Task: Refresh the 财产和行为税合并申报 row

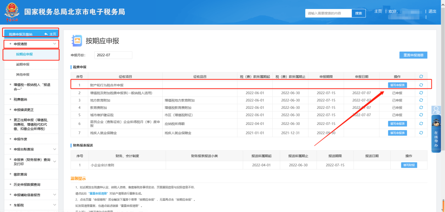Action: [x=421, y=85]
